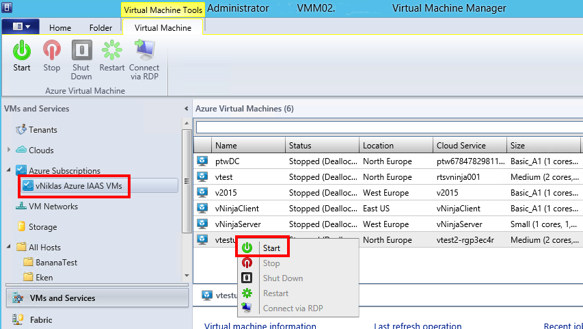Screen dimensions: 583x329
Task: Expand the Clouds tree node
Action: pyautogui.click(x=9, y=150)
